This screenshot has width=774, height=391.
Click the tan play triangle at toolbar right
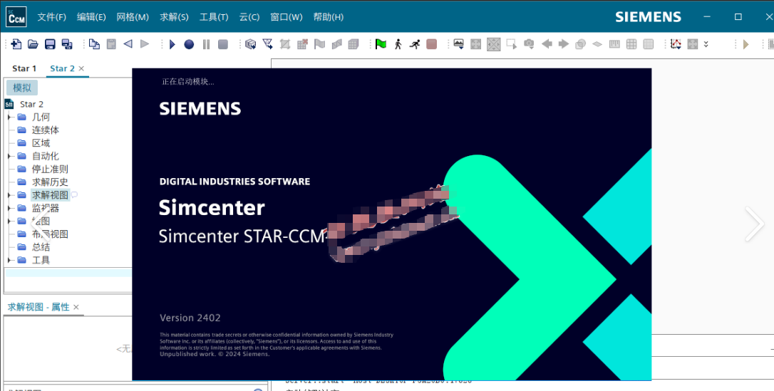(746, 44)
